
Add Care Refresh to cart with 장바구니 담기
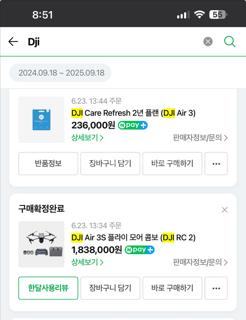[x=110, y=163]
